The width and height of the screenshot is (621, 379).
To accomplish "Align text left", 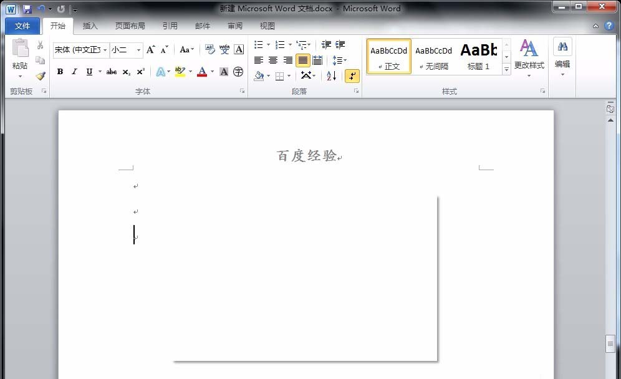I will click(x=259, y=60).
